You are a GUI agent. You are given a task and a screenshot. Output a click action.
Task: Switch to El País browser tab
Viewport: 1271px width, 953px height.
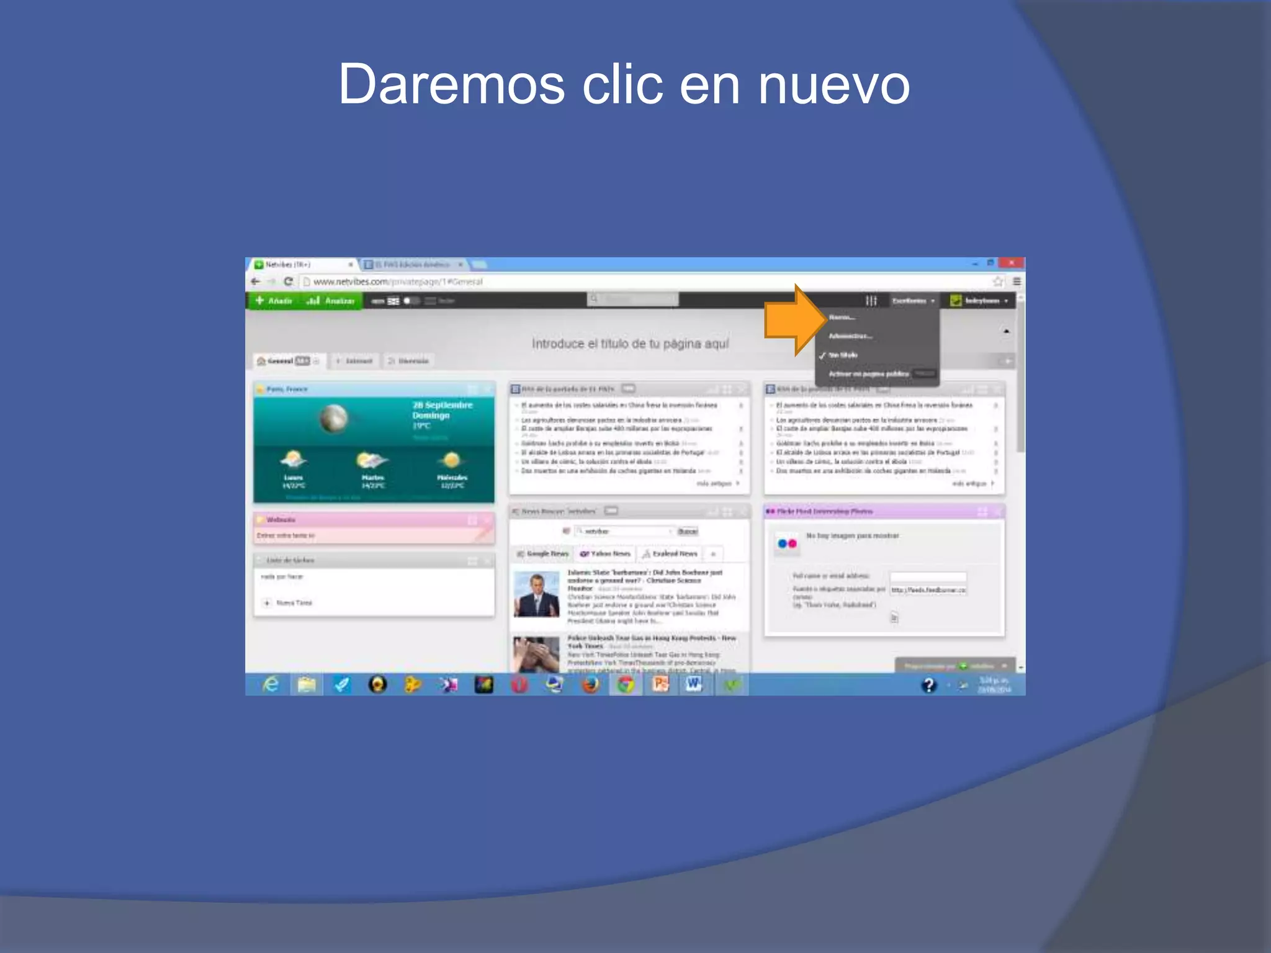coord(412,265)
